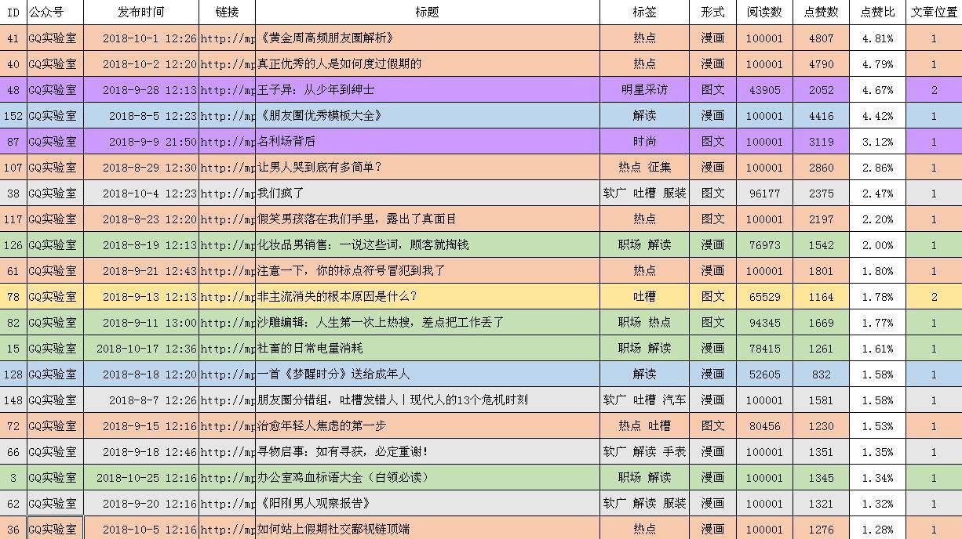Open the link for 王子异: 从少年到绅士
The height and width of the screenshot is (539, 962).
point(226,89)
